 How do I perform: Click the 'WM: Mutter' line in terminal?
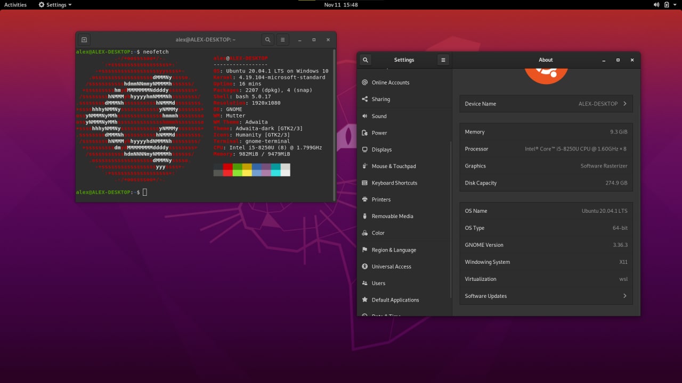click(x=229, y=115)
